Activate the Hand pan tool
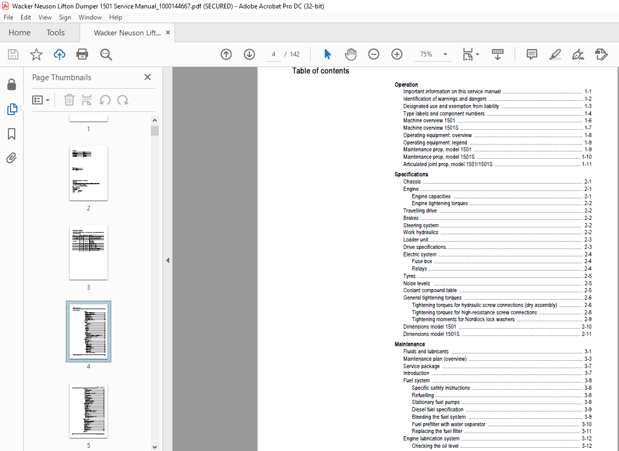Screen dimensions: 619x451 [350, 54]
